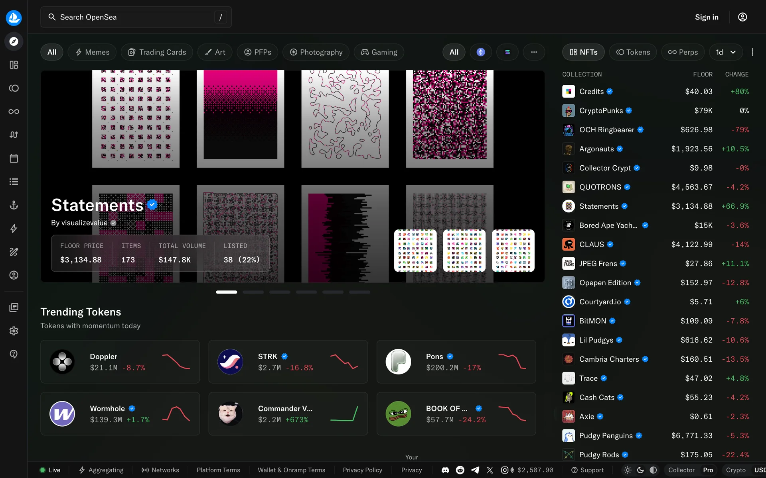
Task: Filter by Ethereum chain icon
Action: 481,52
